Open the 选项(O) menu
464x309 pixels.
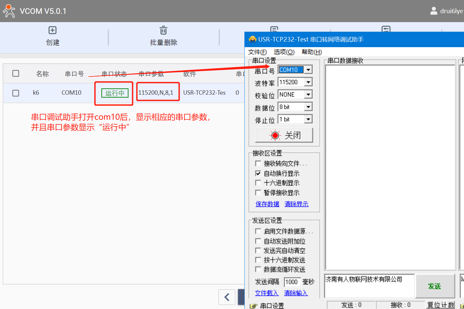pyautogui.click(x=284, y=52)
